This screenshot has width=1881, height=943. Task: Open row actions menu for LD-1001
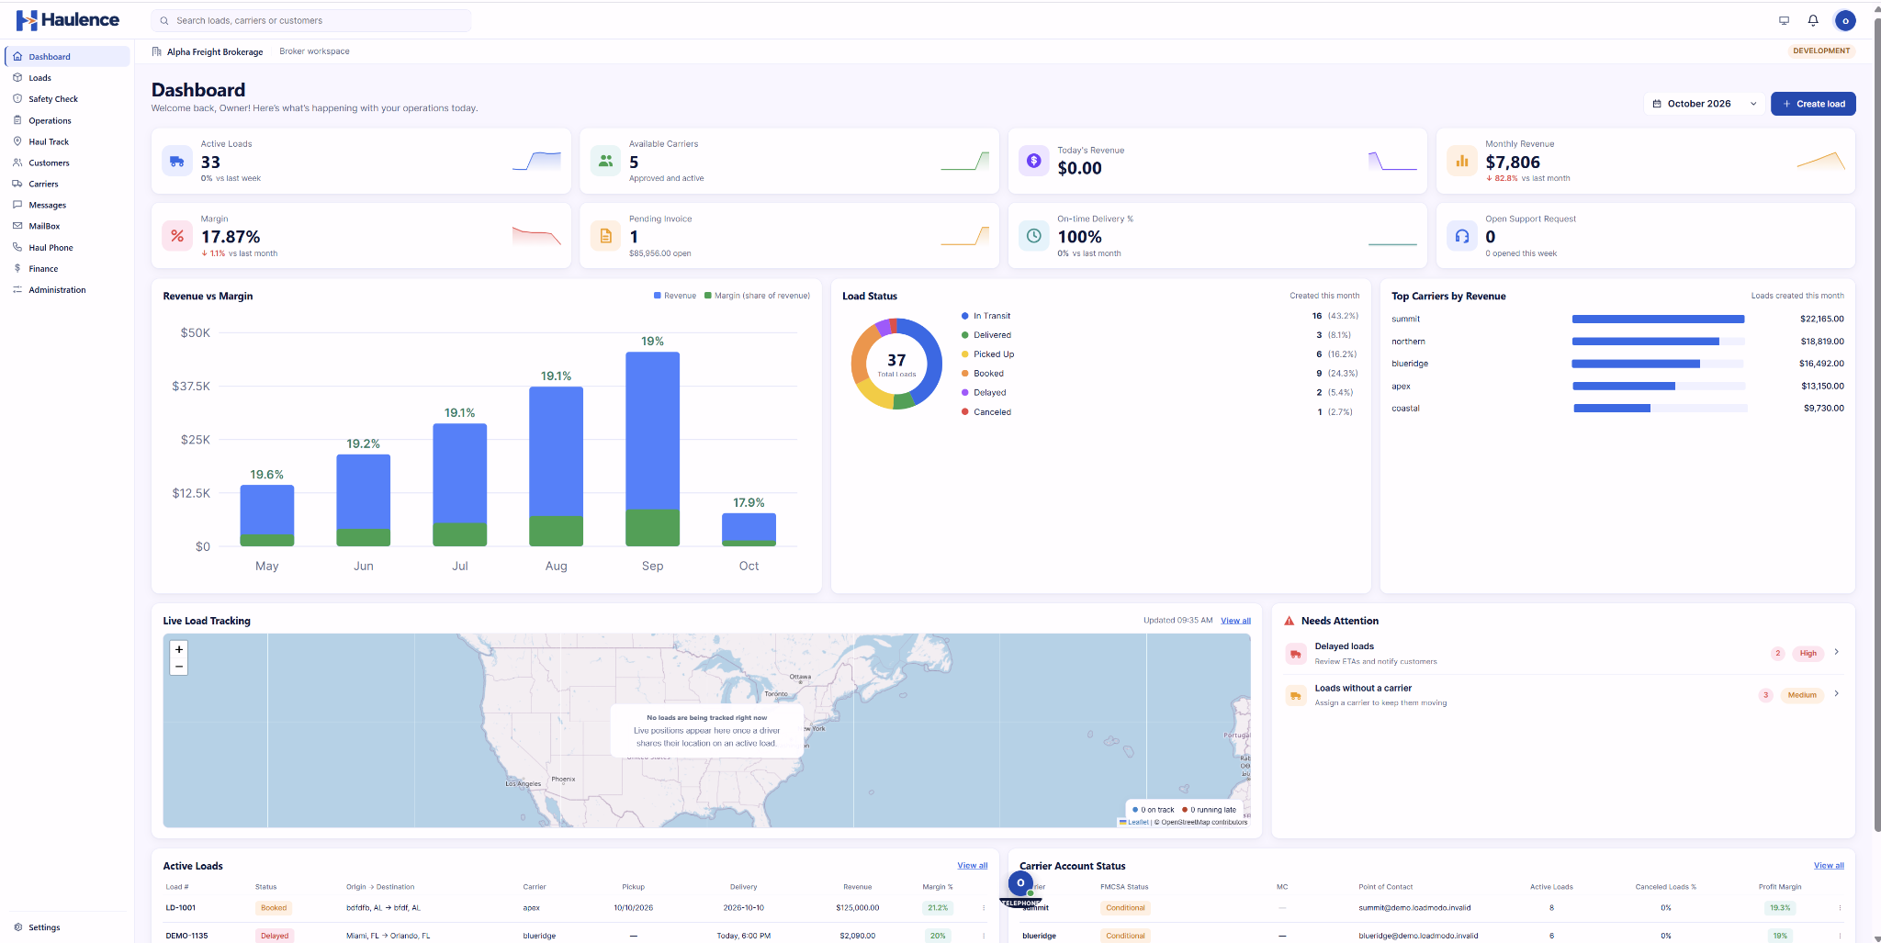point(984,908)
